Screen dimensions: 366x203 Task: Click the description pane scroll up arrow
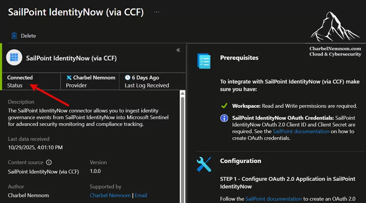point(183,93)
